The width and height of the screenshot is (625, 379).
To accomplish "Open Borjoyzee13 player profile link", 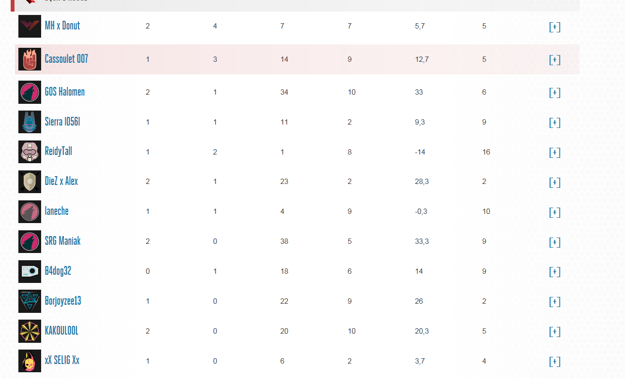I will pyautogui.click(x=63, y=301).
